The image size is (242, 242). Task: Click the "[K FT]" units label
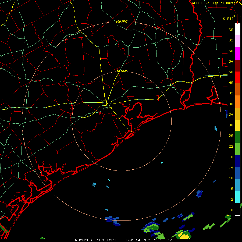(227, 19)
